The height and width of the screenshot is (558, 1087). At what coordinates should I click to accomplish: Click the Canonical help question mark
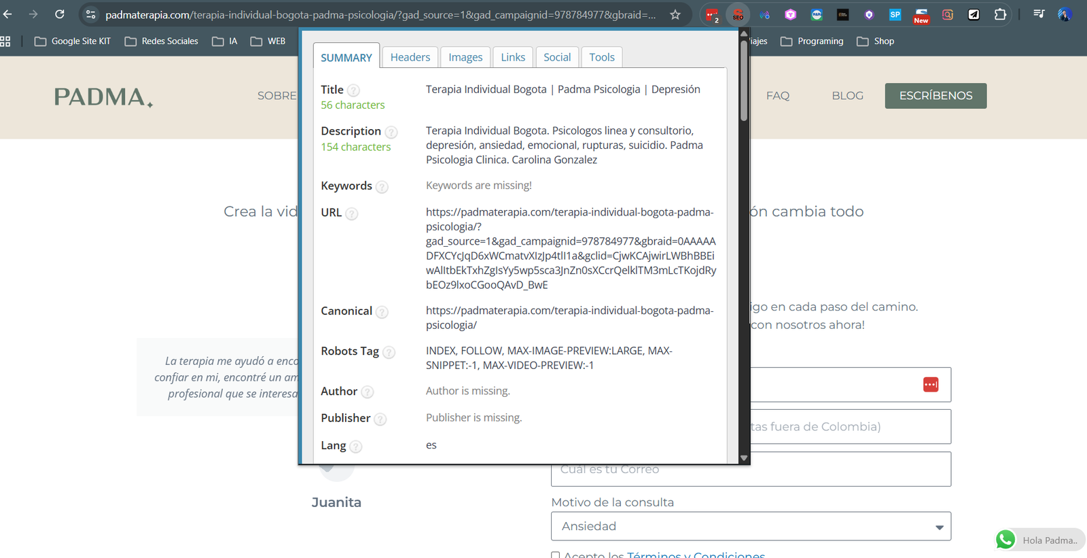coord(382,312)
